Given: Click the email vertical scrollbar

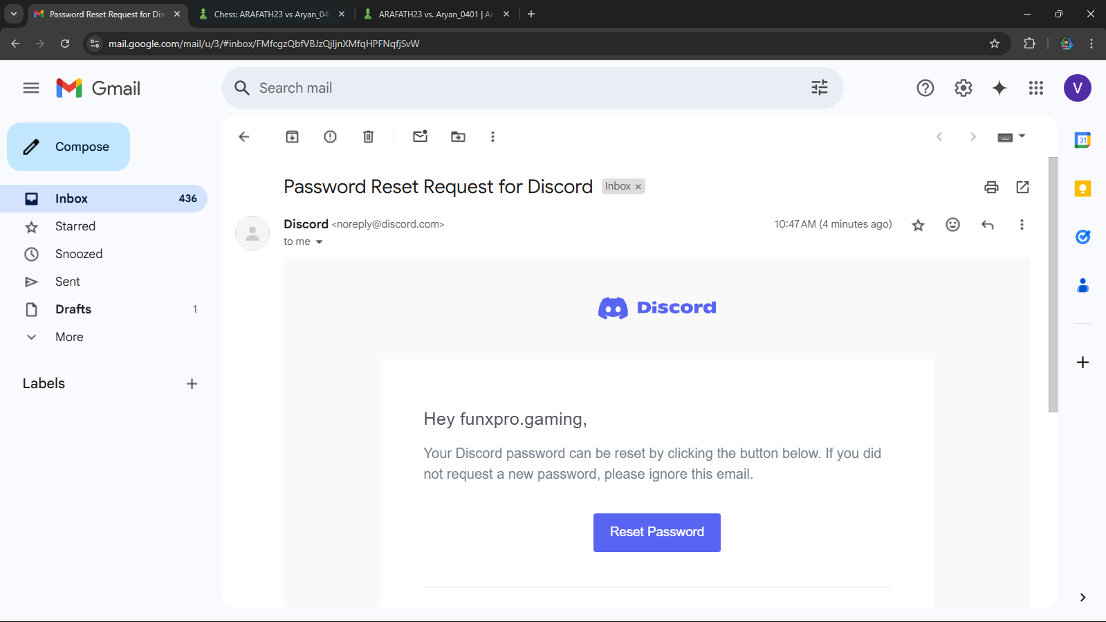Looking at the screenshot, I should [1053, 284].
